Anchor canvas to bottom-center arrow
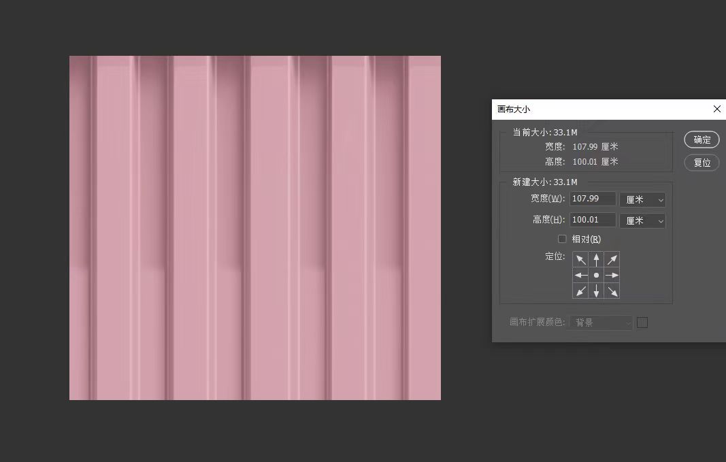Viewport: 726px width, 462px height. (x=596, y=291)
